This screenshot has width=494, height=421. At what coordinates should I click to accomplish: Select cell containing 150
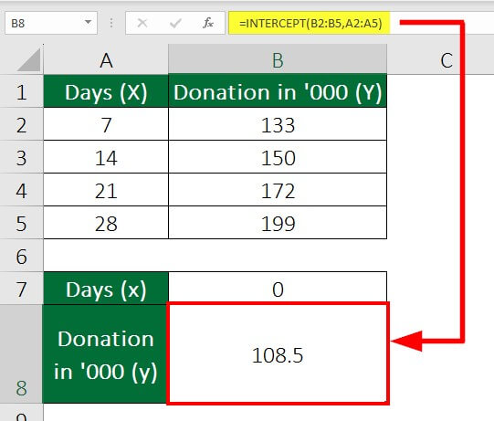tap(278, 157)
